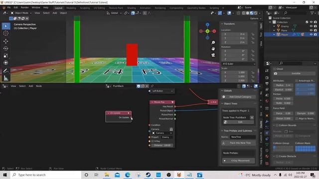The image size is (319, 179).
Task: Toggle the Create Obstacle checkbox
Action: click(x=277, y=156)
